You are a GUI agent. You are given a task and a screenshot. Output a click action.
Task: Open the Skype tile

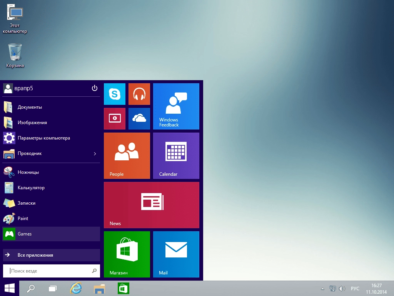click(x=115, y=94)
